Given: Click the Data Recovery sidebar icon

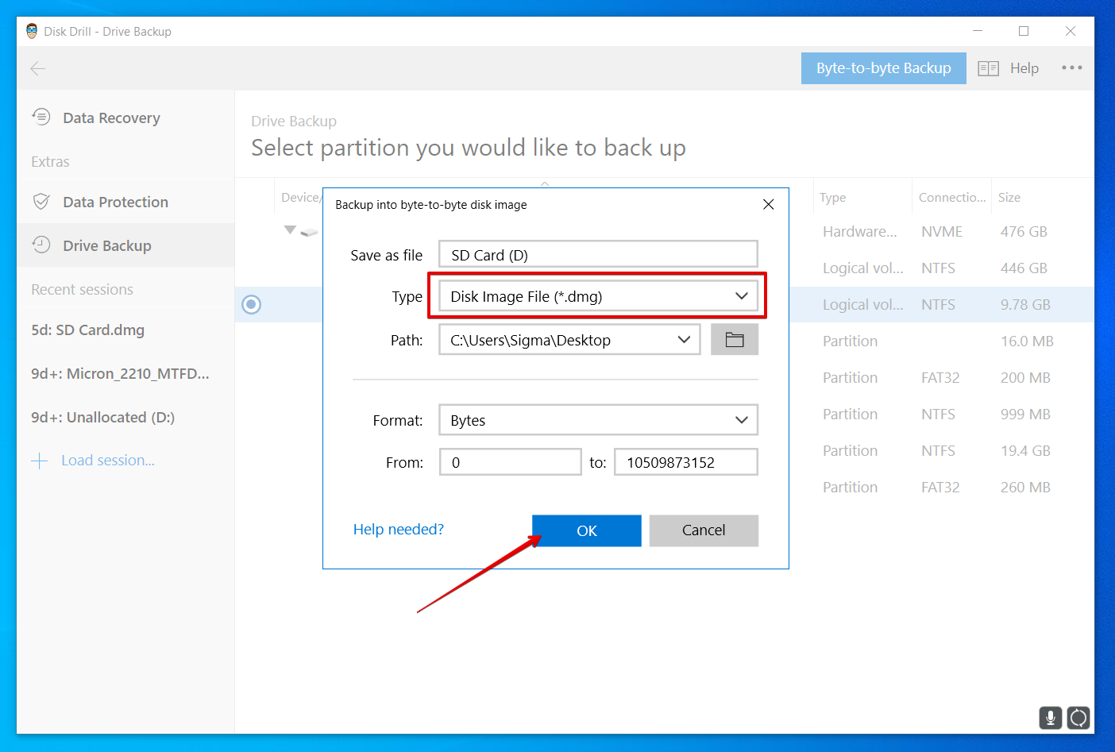Looking at the screenshot, I should pyautogui.click(x=41, y=118).
